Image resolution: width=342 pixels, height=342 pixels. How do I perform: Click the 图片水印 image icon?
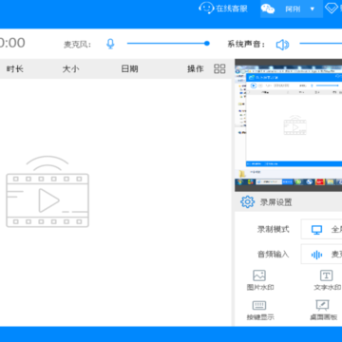click(x=259, y=275)
